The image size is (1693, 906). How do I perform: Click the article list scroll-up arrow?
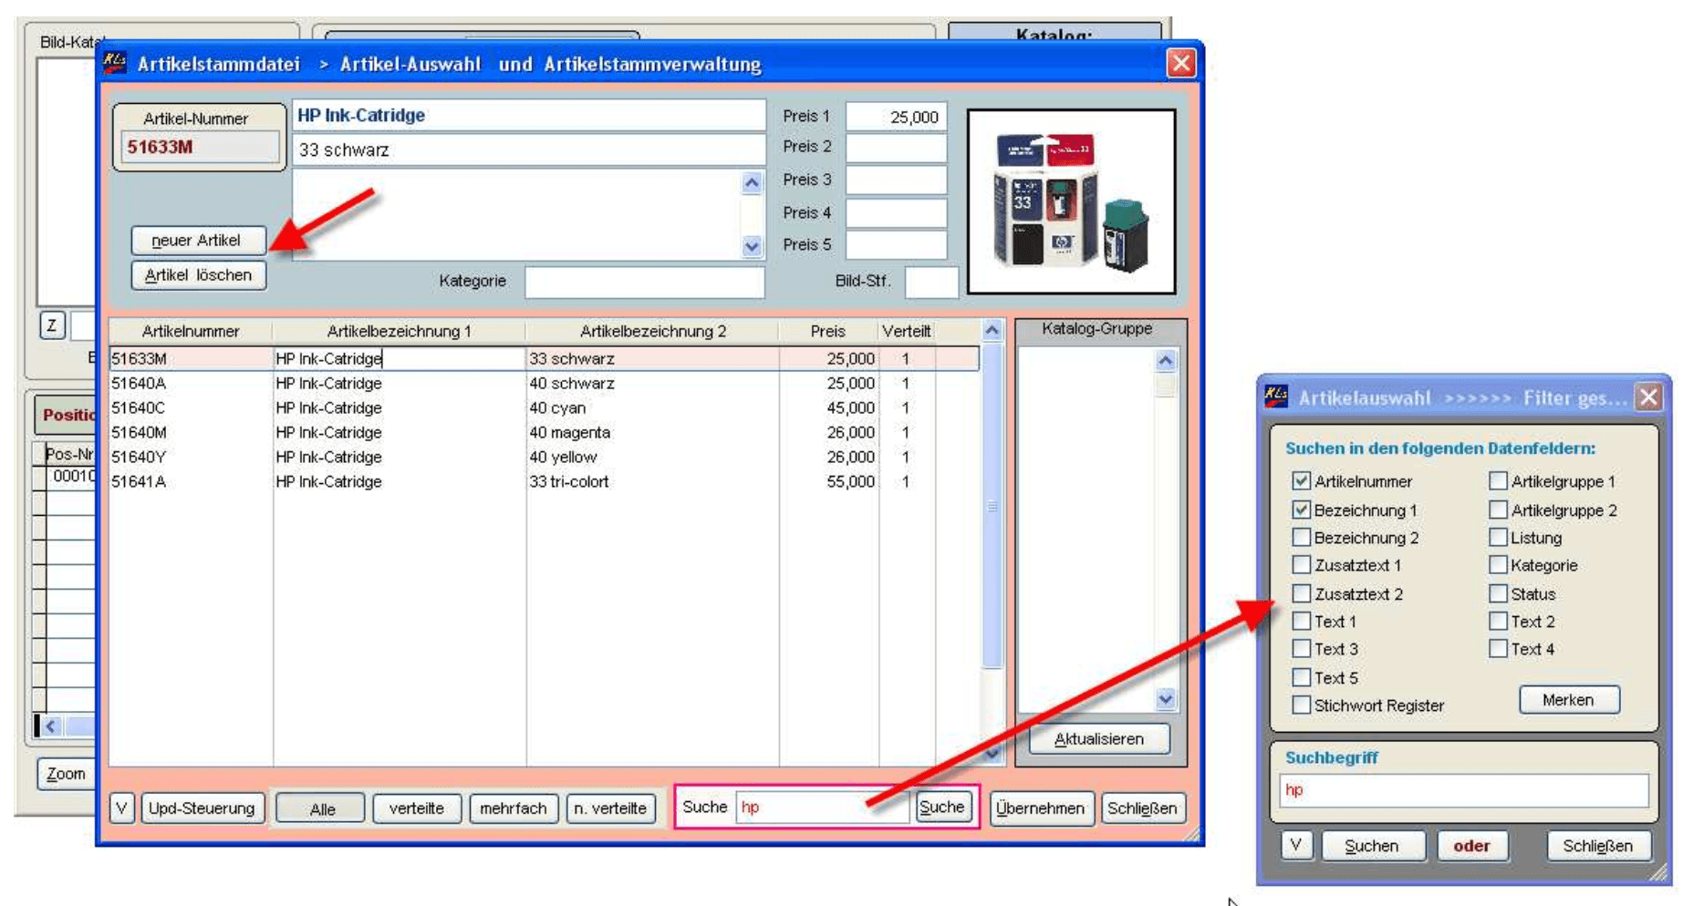[x=992, y=330]
